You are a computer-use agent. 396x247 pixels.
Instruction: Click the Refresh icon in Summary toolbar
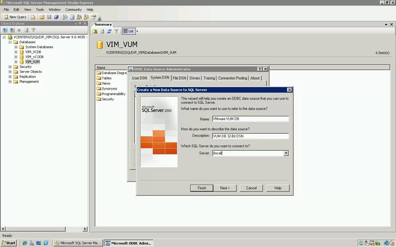(x=102, y=31)
